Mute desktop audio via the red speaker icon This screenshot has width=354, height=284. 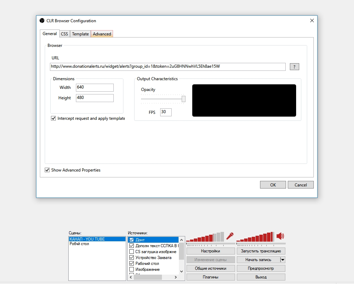point(280,236)
